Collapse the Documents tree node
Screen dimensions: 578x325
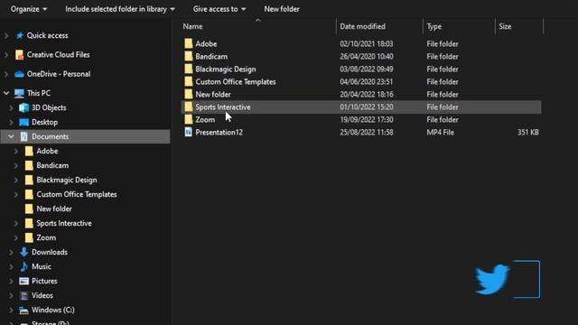point(11,136)
